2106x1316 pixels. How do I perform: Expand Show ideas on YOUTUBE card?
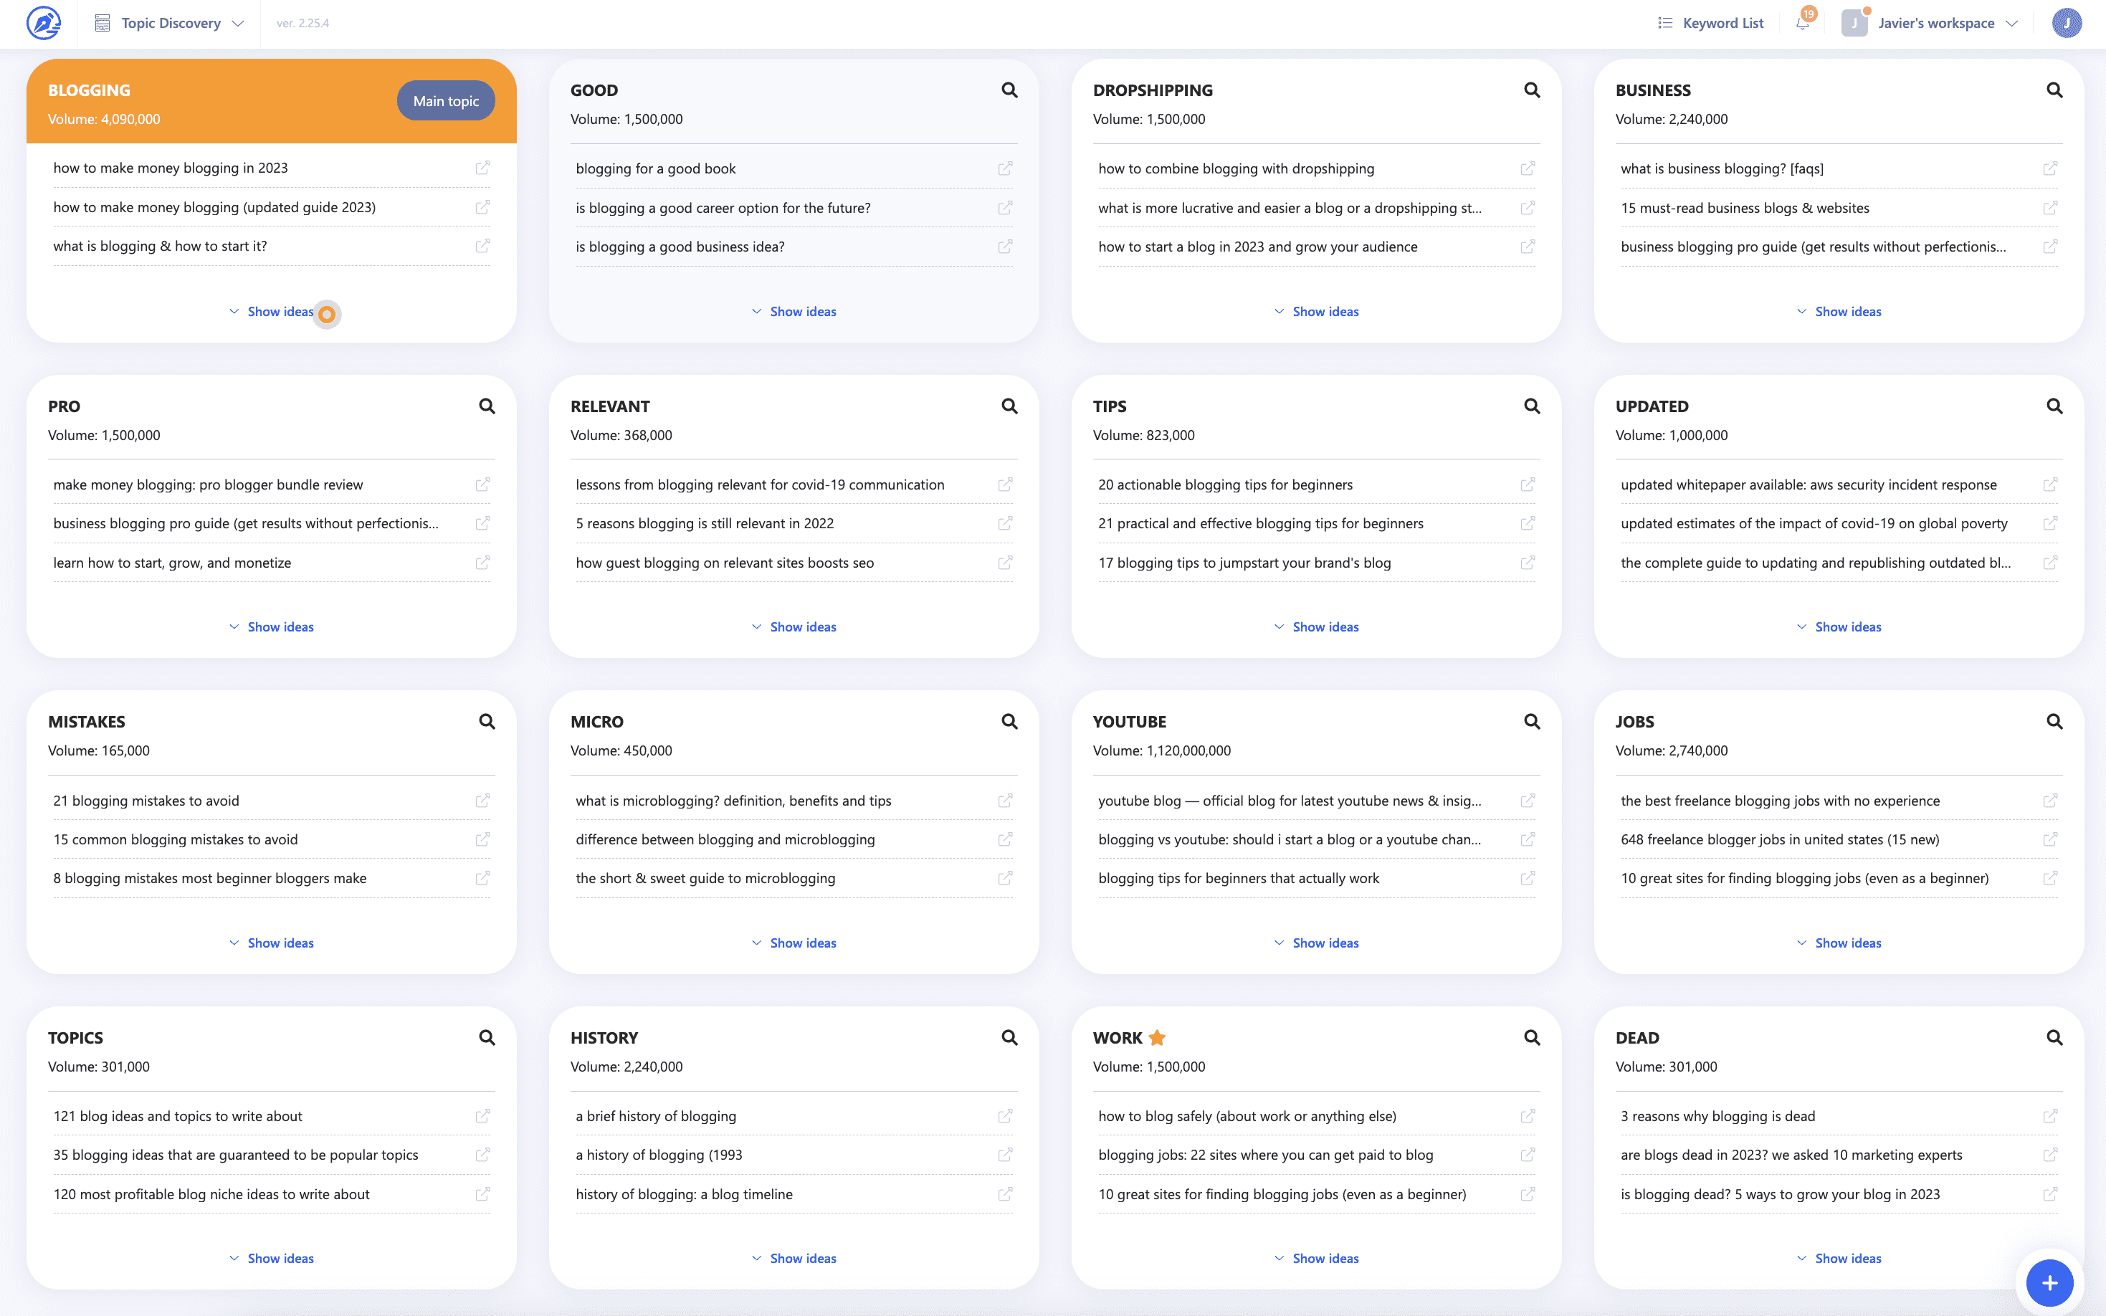(x=1316, y=943)
